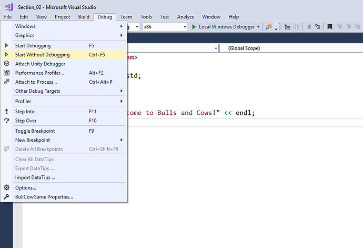Open the solution configuration dropdown arrow
Screen dimensions: 363x248
point(137,27)
